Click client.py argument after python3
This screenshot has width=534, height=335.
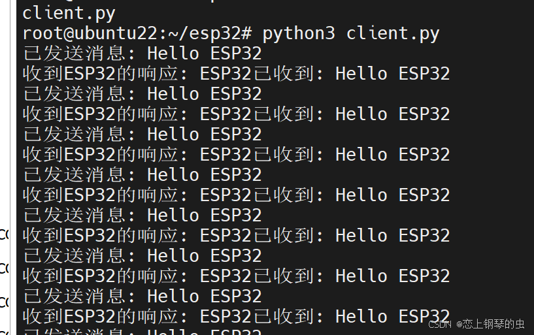tap(393, 34)
